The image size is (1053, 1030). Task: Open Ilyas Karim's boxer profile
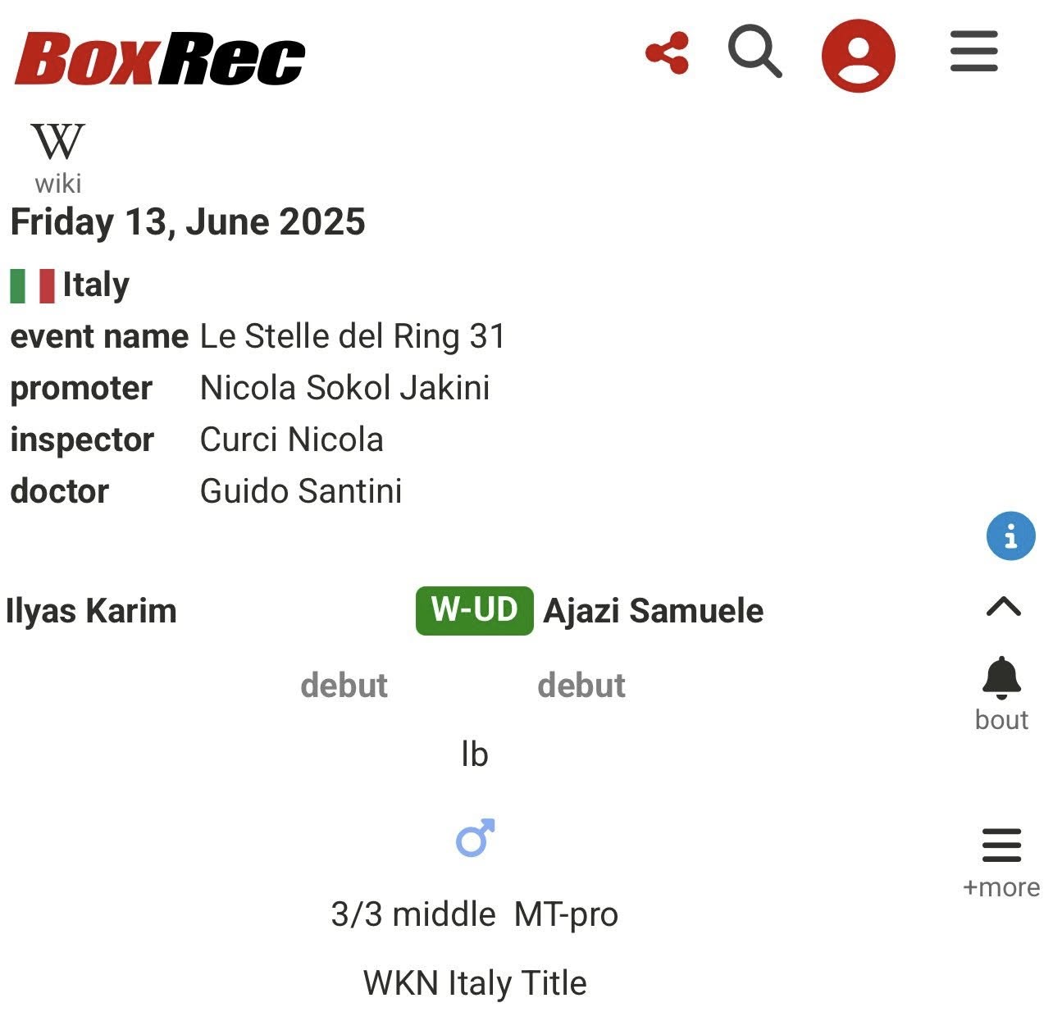(91, 611)
